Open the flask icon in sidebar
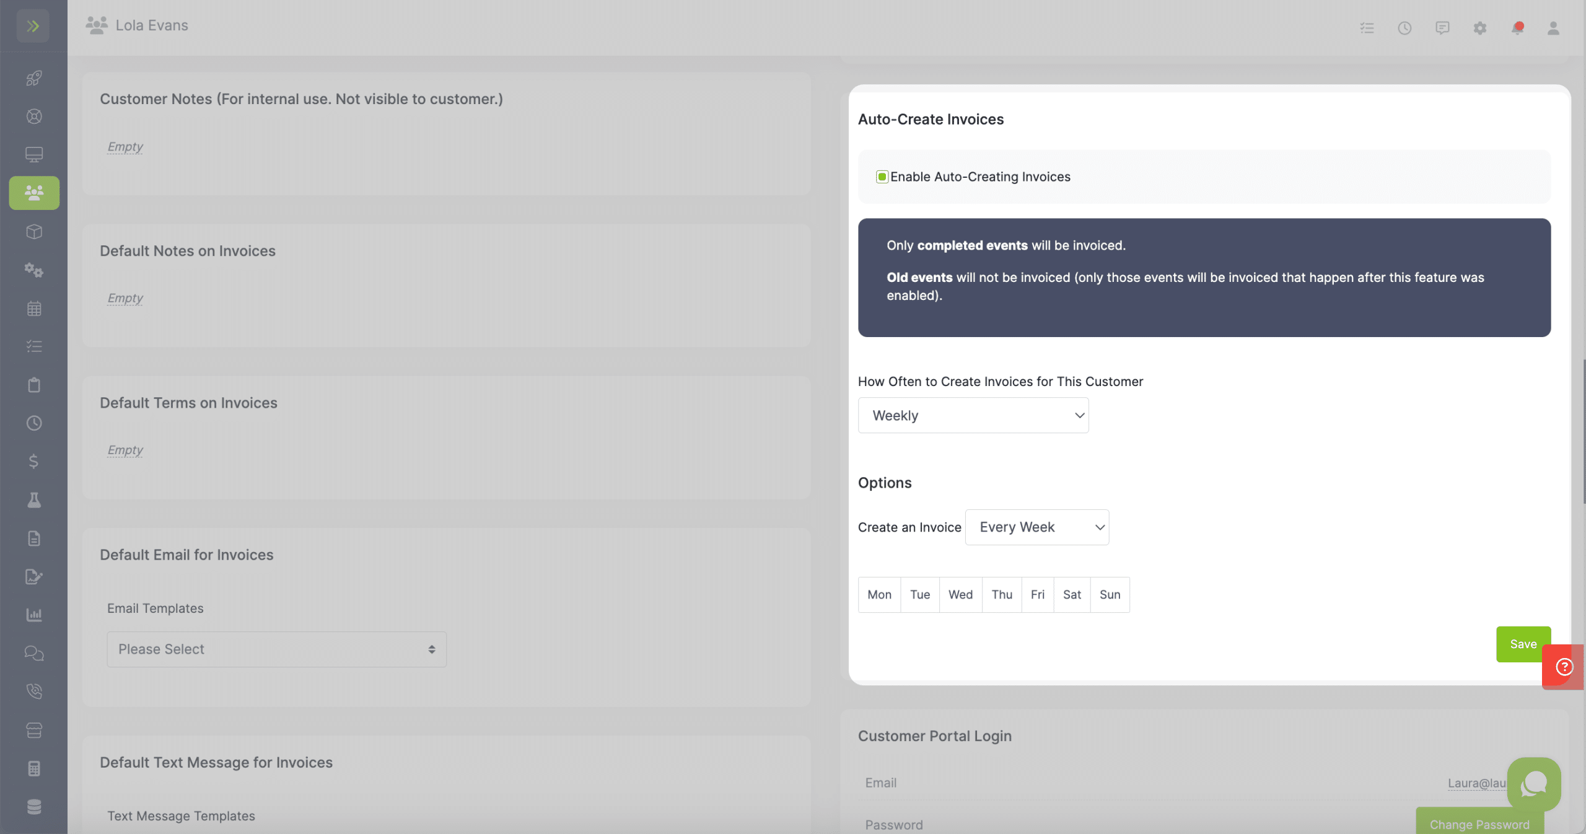1586x834 pixels. point(34,500)
